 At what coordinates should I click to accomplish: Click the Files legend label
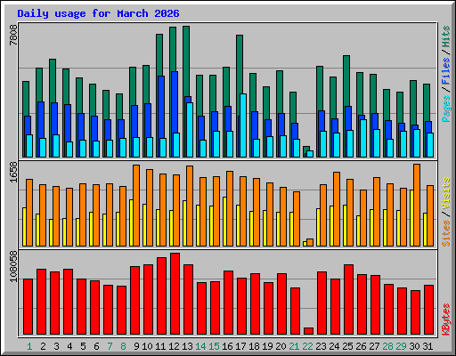pyautogui.click(x=445, y=71)
